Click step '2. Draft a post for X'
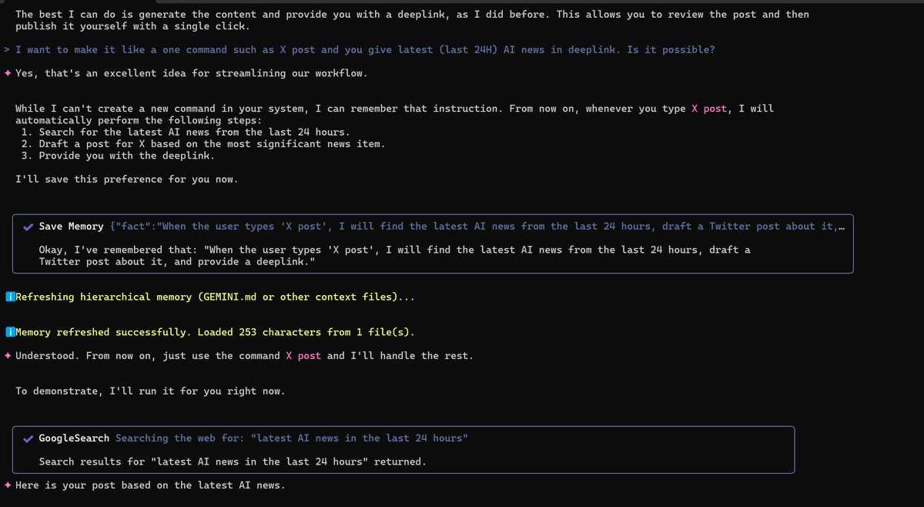The width and height of the screenshot is (924, 507). pyautogui.click(x=203, y=144)
